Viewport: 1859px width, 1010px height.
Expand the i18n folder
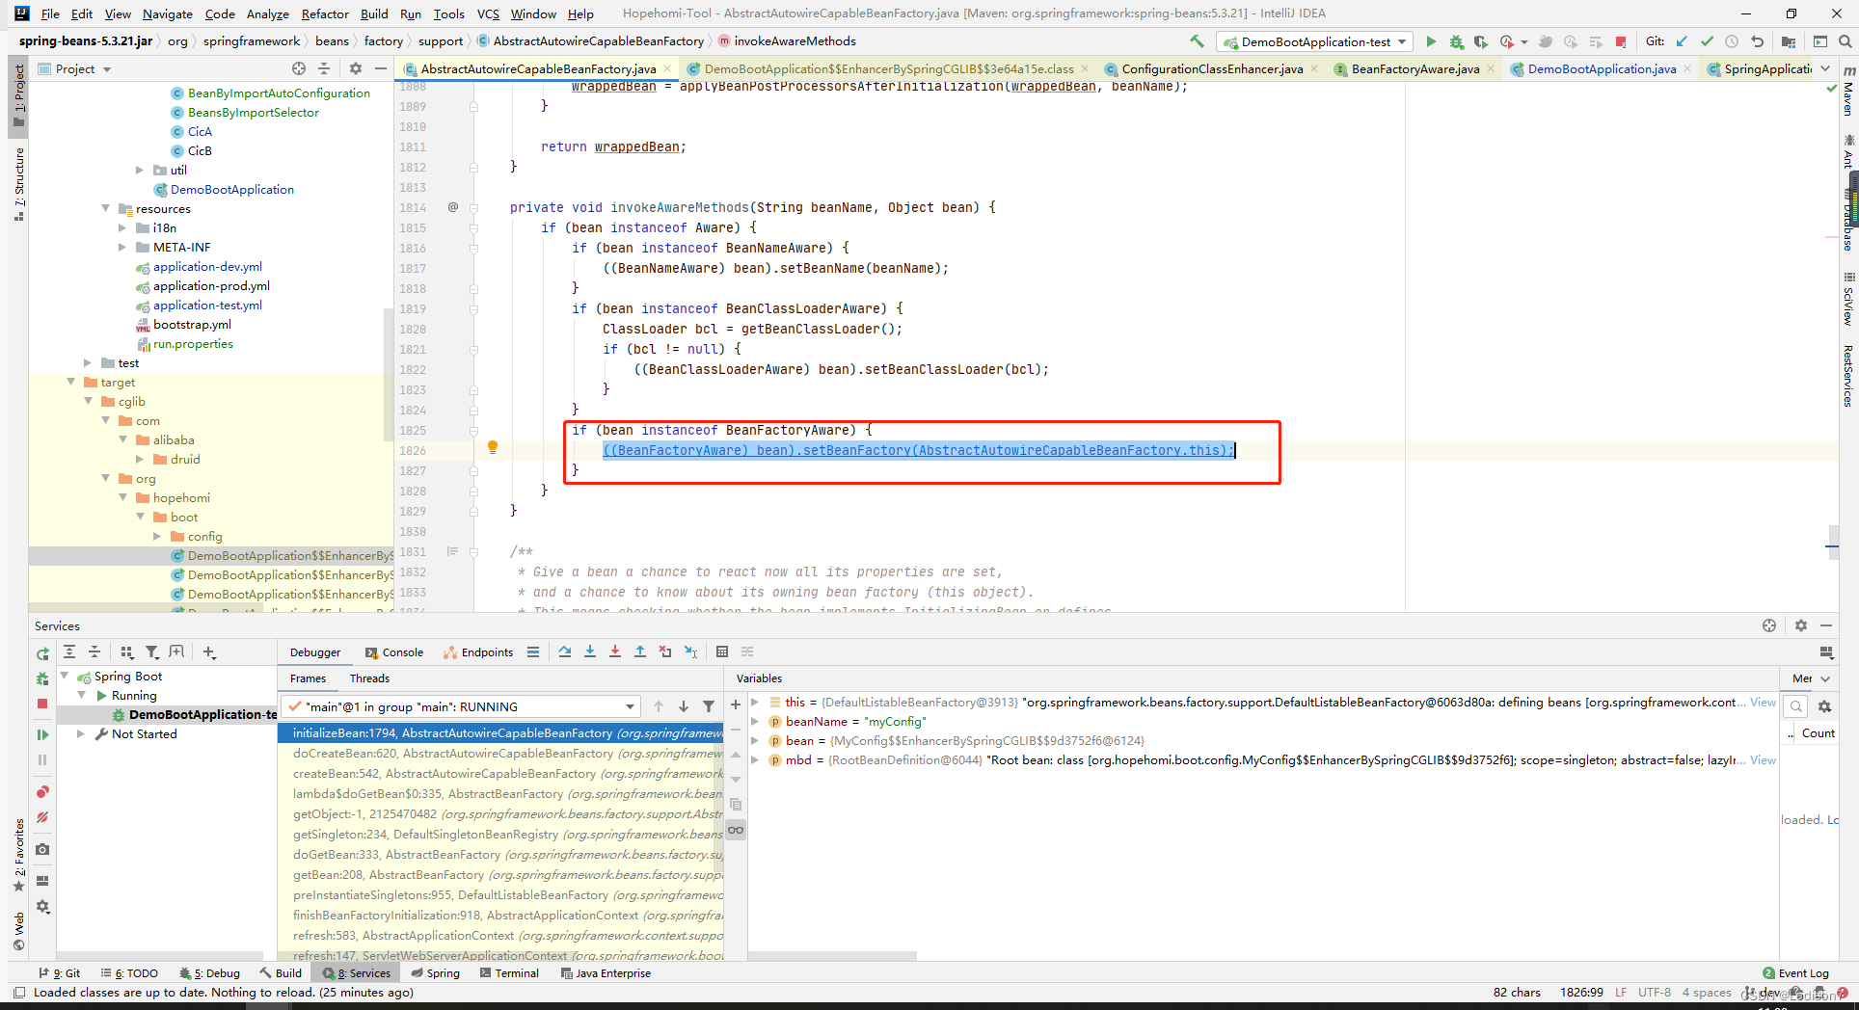click(122, 227)
